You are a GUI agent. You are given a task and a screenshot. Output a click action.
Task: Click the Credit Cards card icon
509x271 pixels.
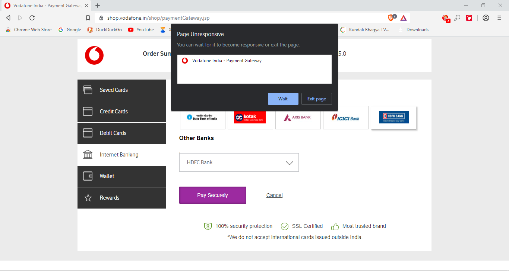(x=88, y=112)
